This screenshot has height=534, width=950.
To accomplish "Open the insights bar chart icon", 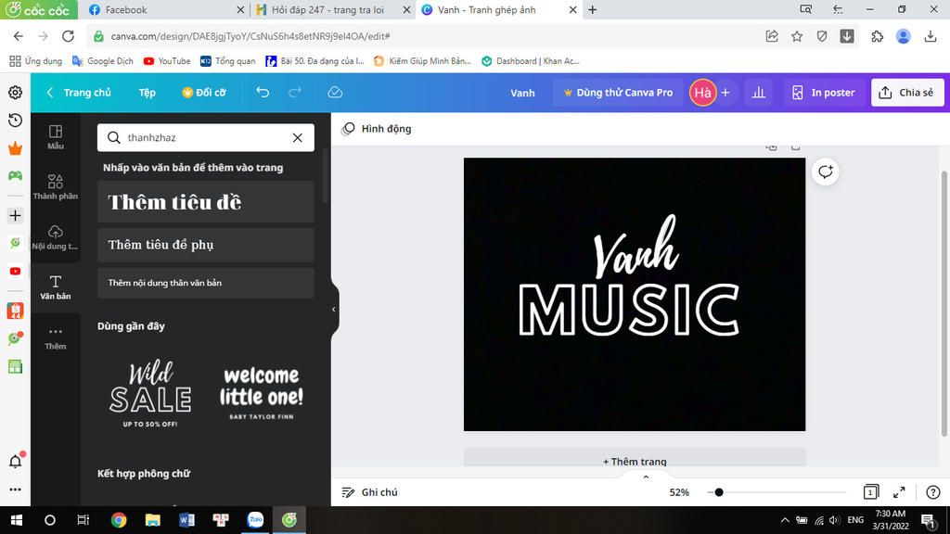I will pyautogui.click(x=759, y=93).
